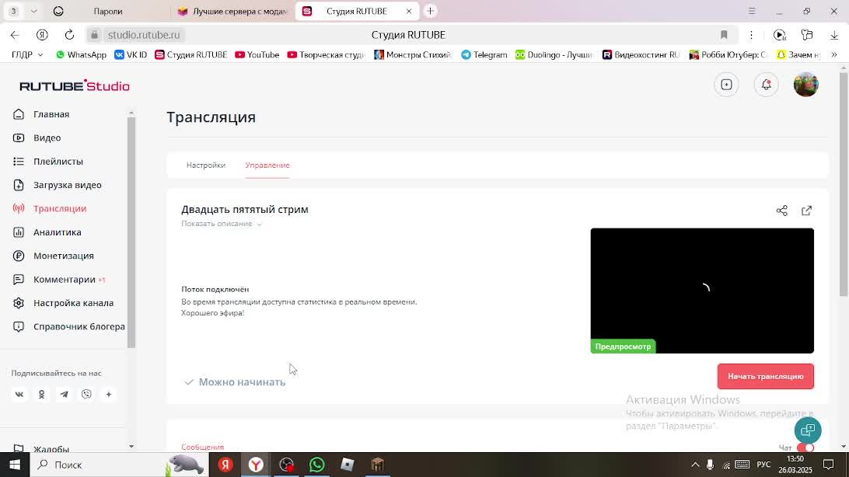Click the sidebar scrollbar
This screenshot has width=849, height=477.
coord(131,232)
